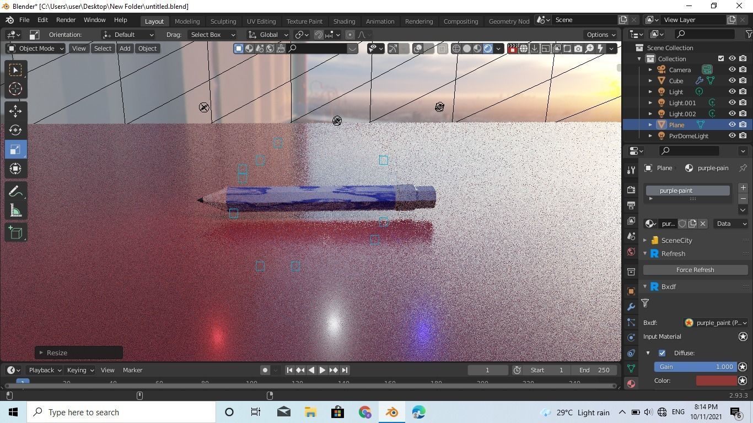Uncheck the Diffuse checkbox
This screenshot has width=753, height=423.
662,353
